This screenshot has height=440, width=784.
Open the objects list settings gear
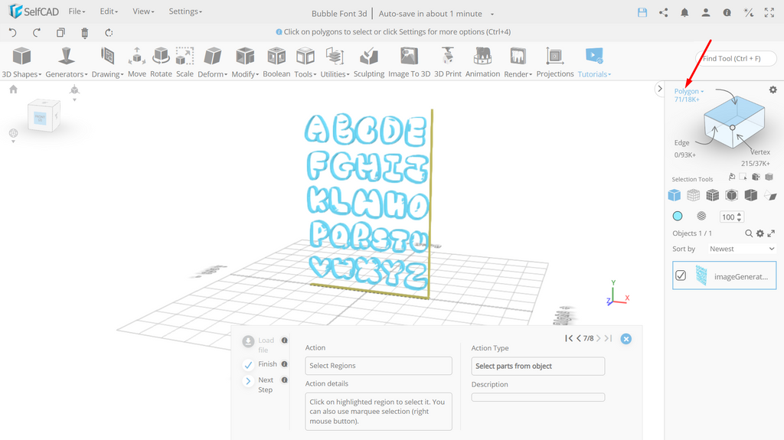click(760, 233)
